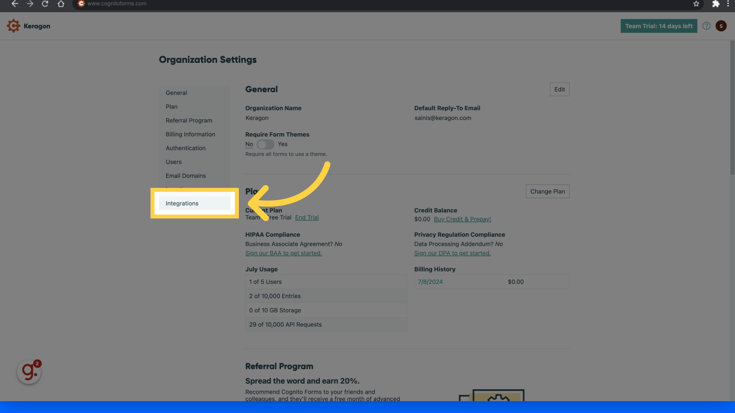Click the page vertical scrollbar
The width and height of the screenshot is (735, 413).
point(732,107)
